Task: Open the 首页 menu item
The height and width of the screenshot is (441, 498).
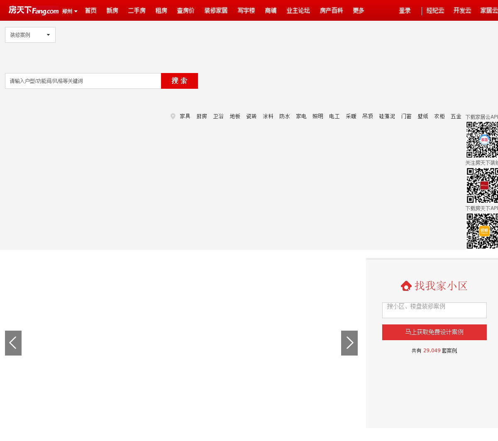Action: pos(91,10)
